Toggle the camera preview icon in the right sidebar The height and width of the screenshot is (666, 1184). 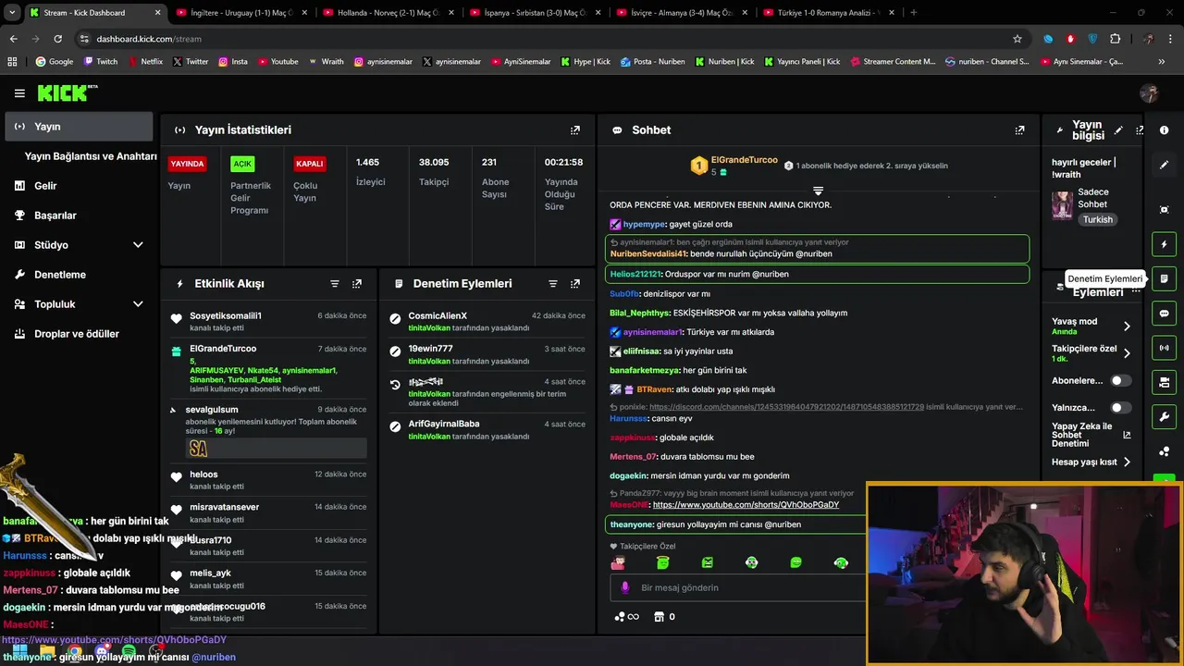(1165, 382)
